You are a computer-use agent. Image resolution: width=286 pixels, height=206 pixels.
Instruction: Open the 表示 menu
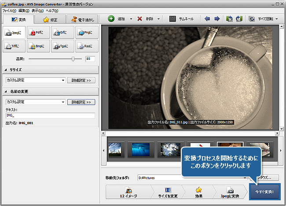click(37, 11)
